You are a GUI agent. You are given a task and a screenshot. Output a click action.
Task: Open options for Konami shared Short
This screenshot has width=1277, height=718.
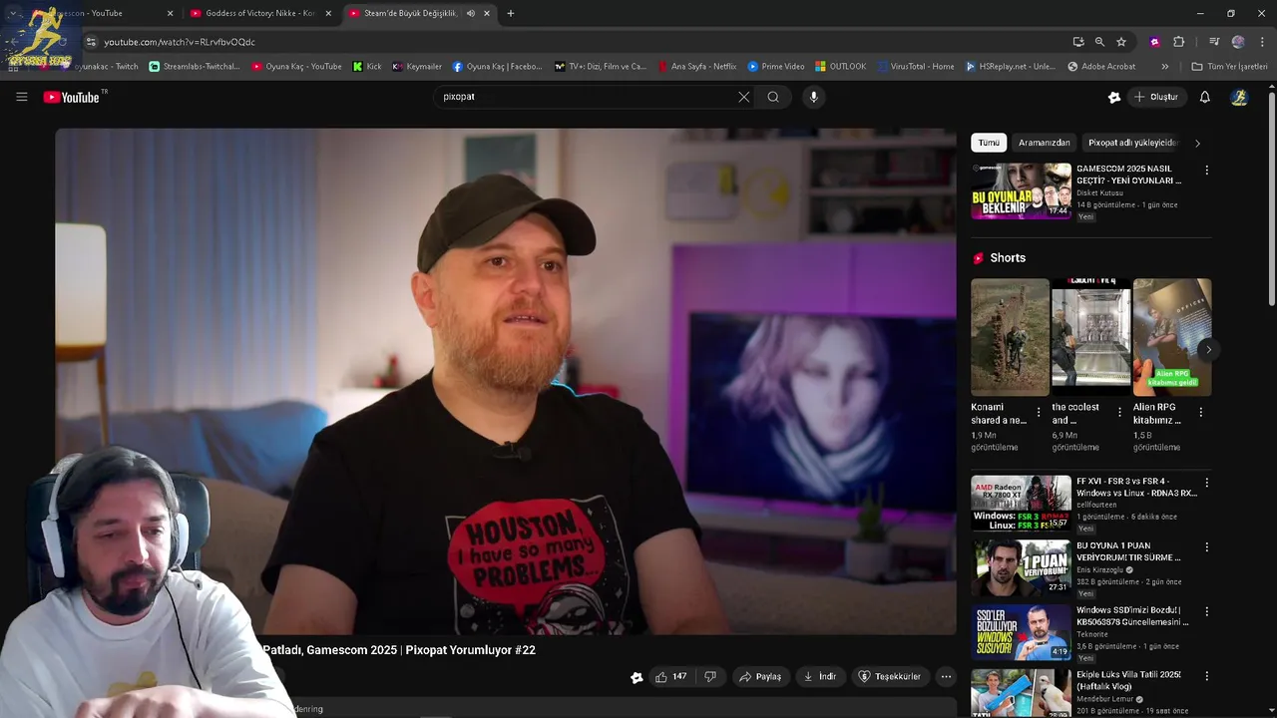click(1039, 412)
